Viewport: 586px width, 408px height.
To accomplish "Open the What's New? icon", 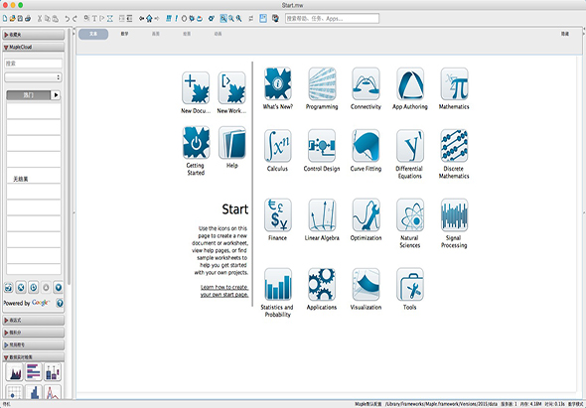I will [278, 84].
